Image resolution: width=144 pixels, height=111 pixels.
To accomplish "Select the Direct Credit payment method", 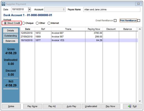I will pos(5,23).
